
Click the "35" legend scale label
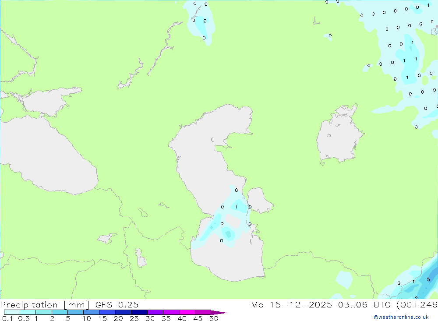[x=166, y=318]
